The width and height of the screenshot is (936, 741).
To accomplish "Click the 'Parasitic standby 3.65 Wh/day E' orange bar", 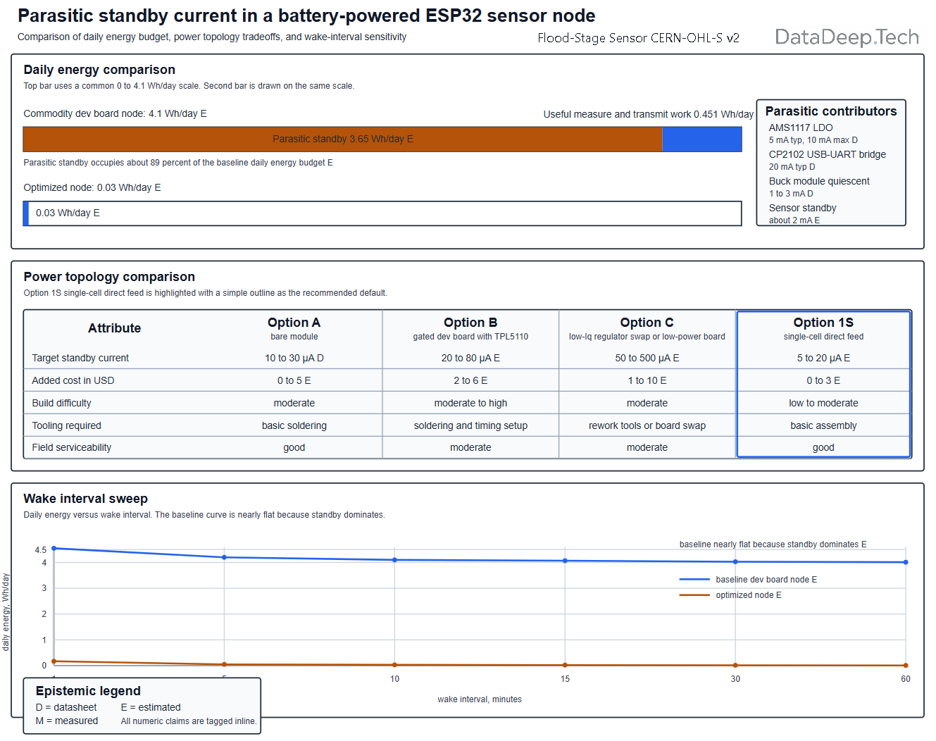I will coord(342,139).
